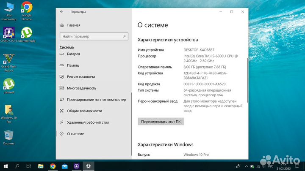Screen dimensions: 305x171
Task: Open taskbar search magnifier
Action: click(17, 166)
